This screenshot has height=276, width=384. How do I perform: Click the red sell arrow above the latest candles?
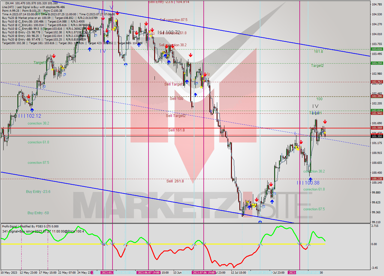(325, 122)
